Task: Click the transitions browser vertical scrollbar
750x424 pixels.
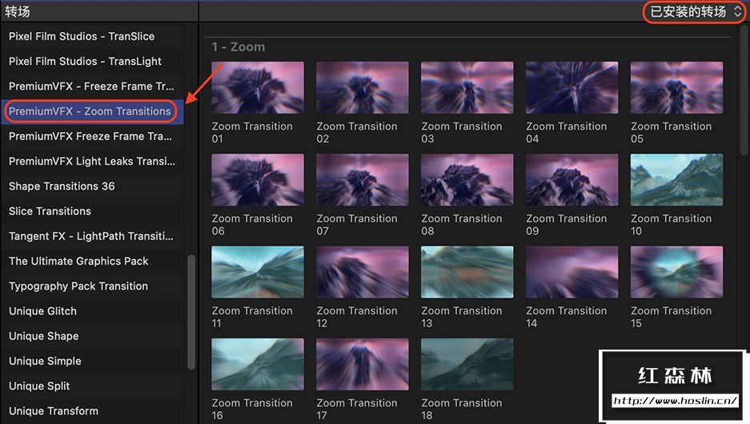Action: coord(744,91)
